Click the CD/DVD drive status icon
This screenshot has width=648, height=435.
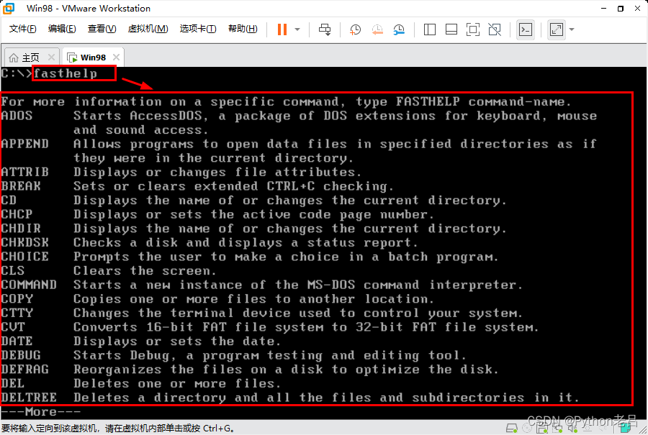pos(527,428)
